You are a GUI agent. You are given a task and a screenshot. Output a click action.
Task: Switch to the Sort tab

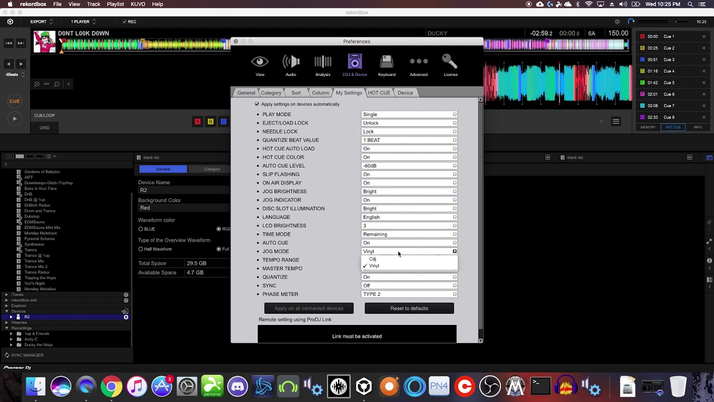coord(296,93)
